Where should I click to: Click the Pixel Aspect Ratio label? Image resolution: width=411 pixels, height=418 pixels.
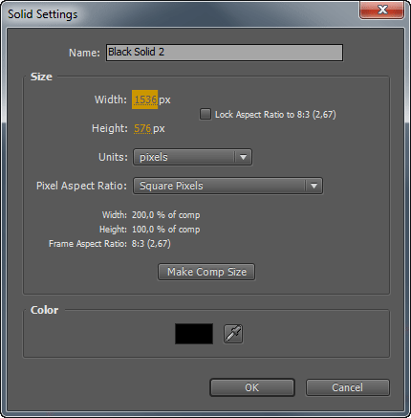point(81,186)
